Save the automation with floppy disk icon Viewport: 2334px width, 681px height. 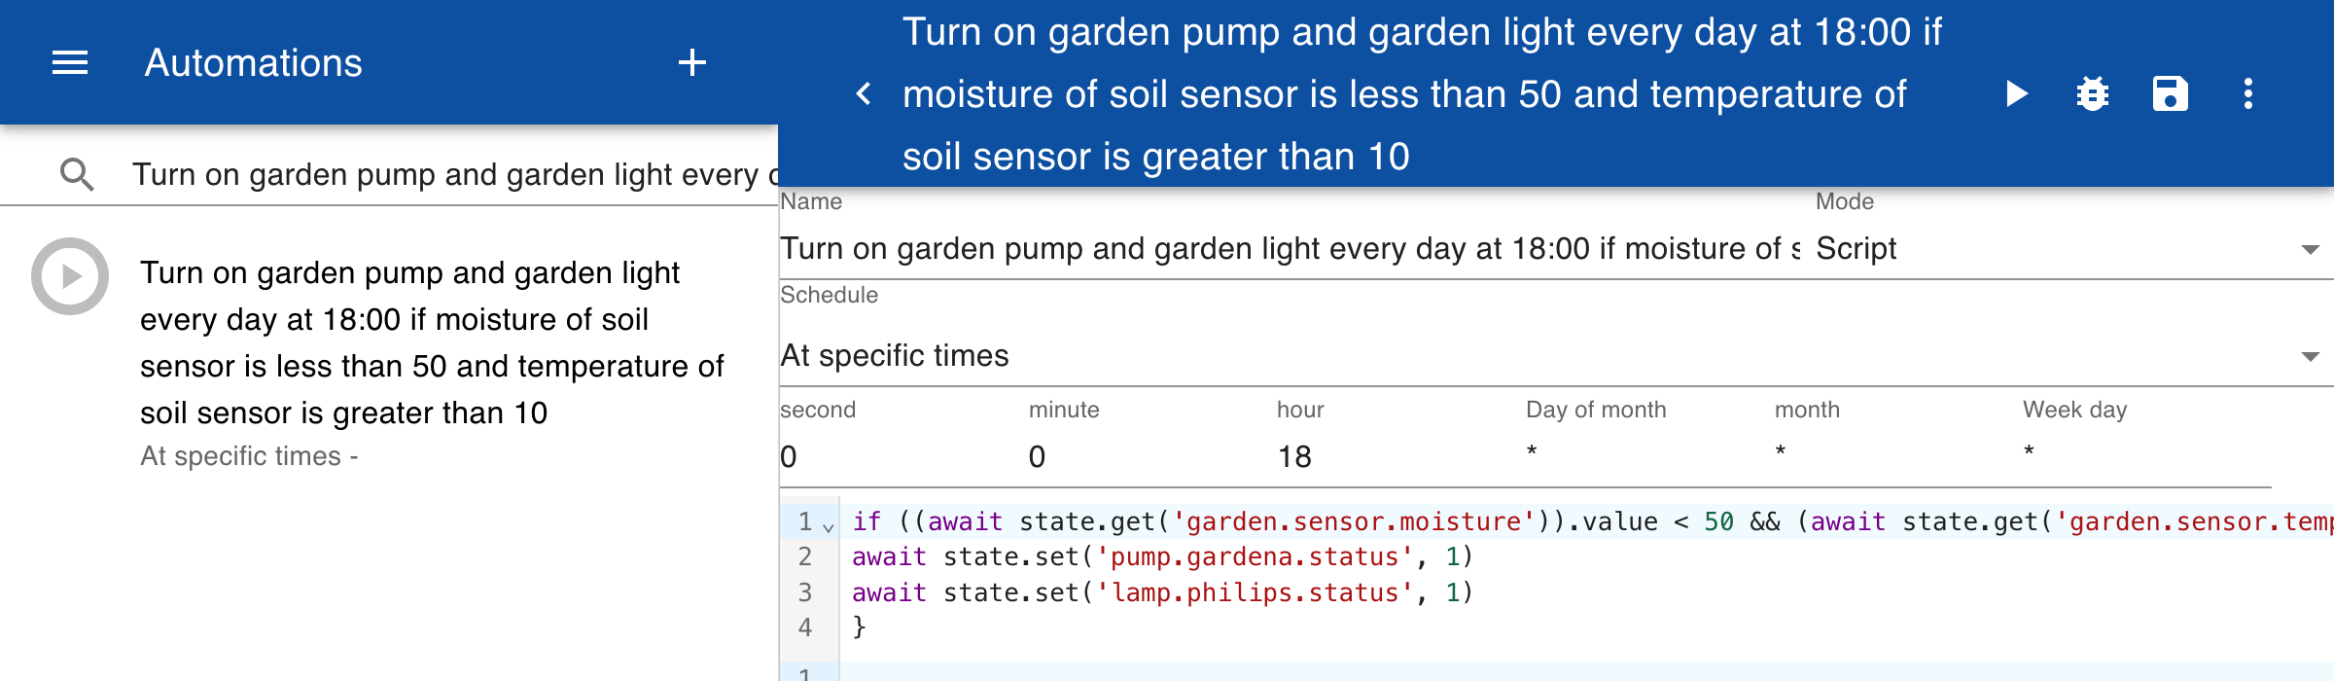coord(2171,94)
